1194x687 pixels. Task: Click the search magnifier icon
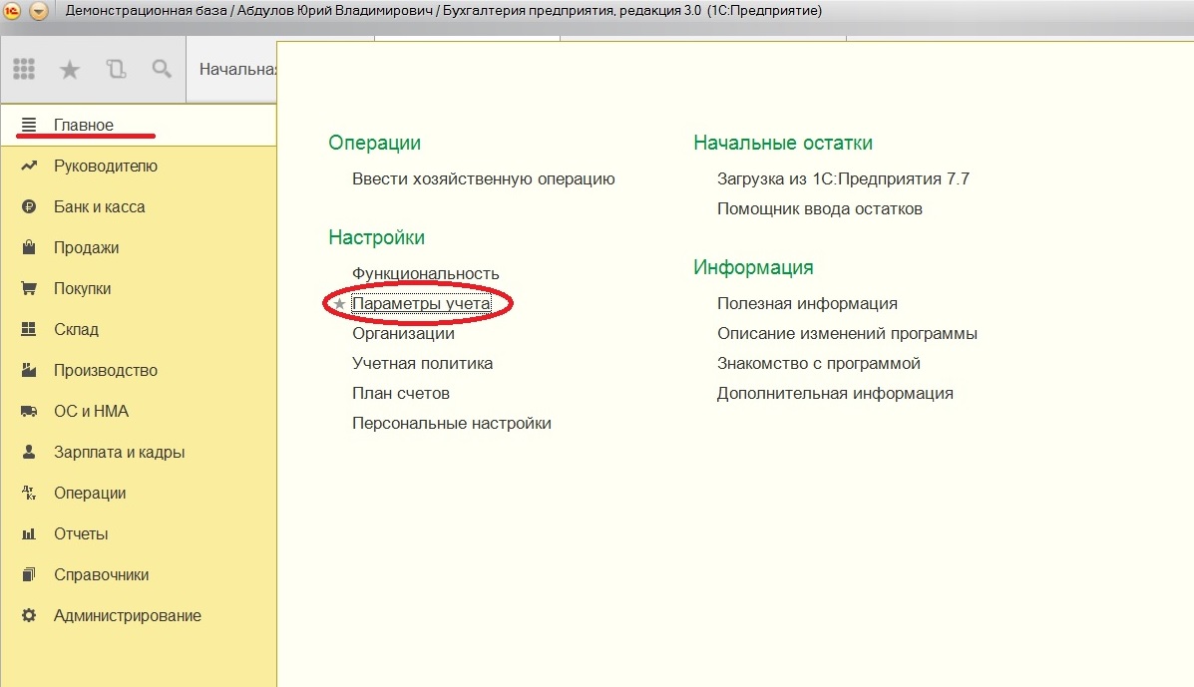[162, 69]
